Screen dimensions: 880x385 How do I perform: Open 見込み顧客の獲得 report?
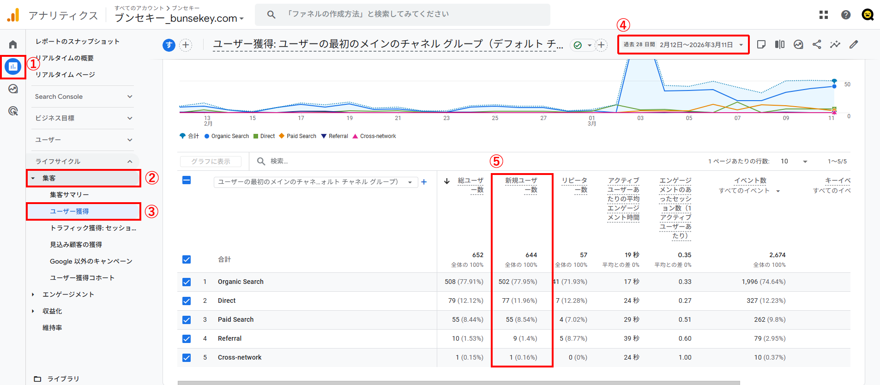[76, 245]
